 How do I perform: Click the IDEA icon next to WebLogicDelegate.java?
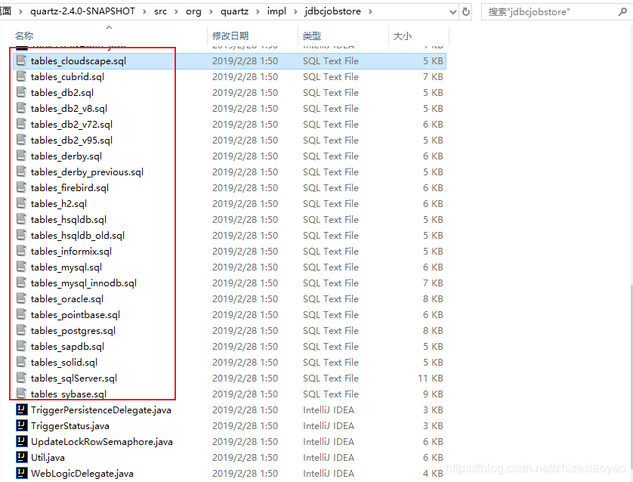click(x=21, y=473)
